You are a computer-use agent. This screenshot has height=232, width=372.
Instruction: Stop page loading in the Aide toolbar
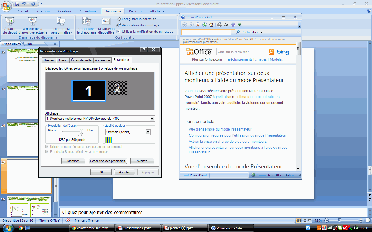198,25
